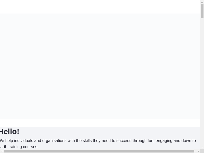
Task: Click the empty pale hero banner area
Action: [100, 66]
